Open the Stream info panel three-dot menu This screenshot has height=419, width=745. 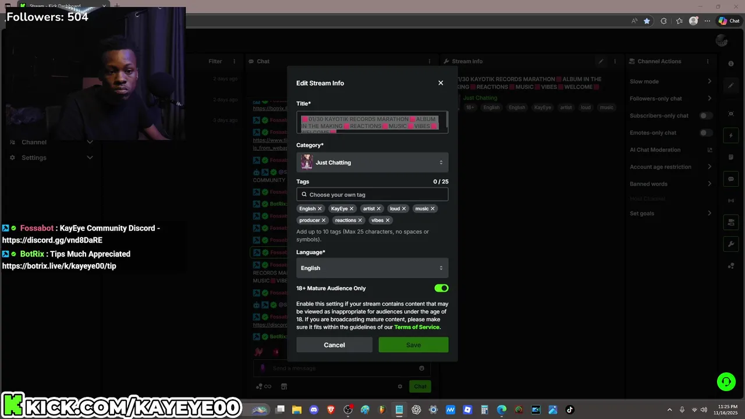click(616, 61)
